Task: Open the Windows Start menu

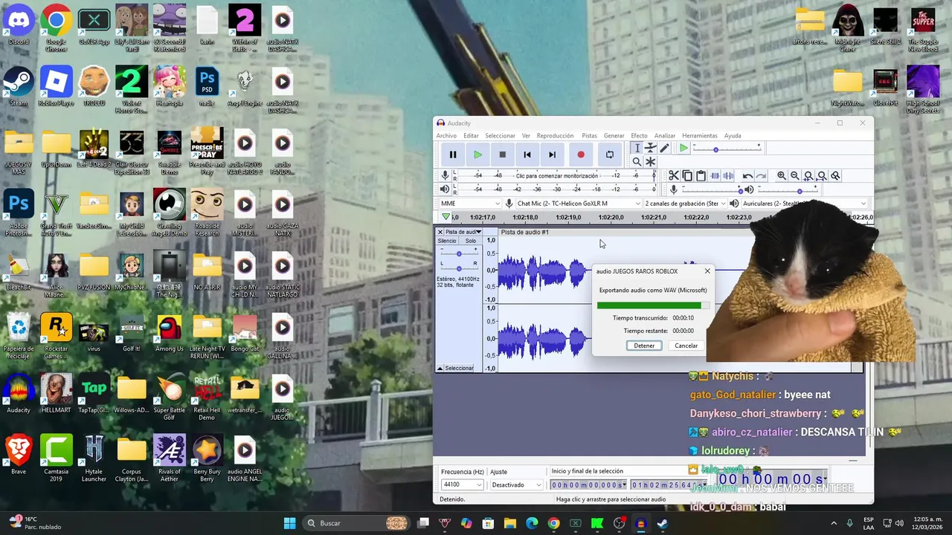Action: point(289,523)
